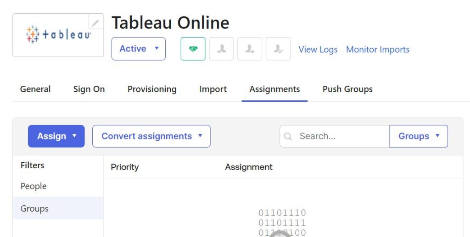Click the person icon with checkmark
Image resolution: width=470 pixels, height=237 pixels.
pyautogui.click(x=278, y=49)
